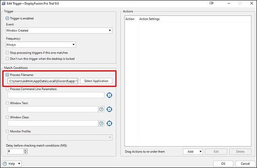Viewport: 257px width, 168px height.
Task: Check Don't run trigger when desktop locked
Action: pos(7,59)
